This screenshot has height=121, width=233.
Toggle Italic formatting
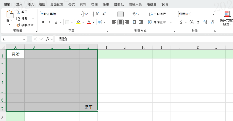point(49,22)
